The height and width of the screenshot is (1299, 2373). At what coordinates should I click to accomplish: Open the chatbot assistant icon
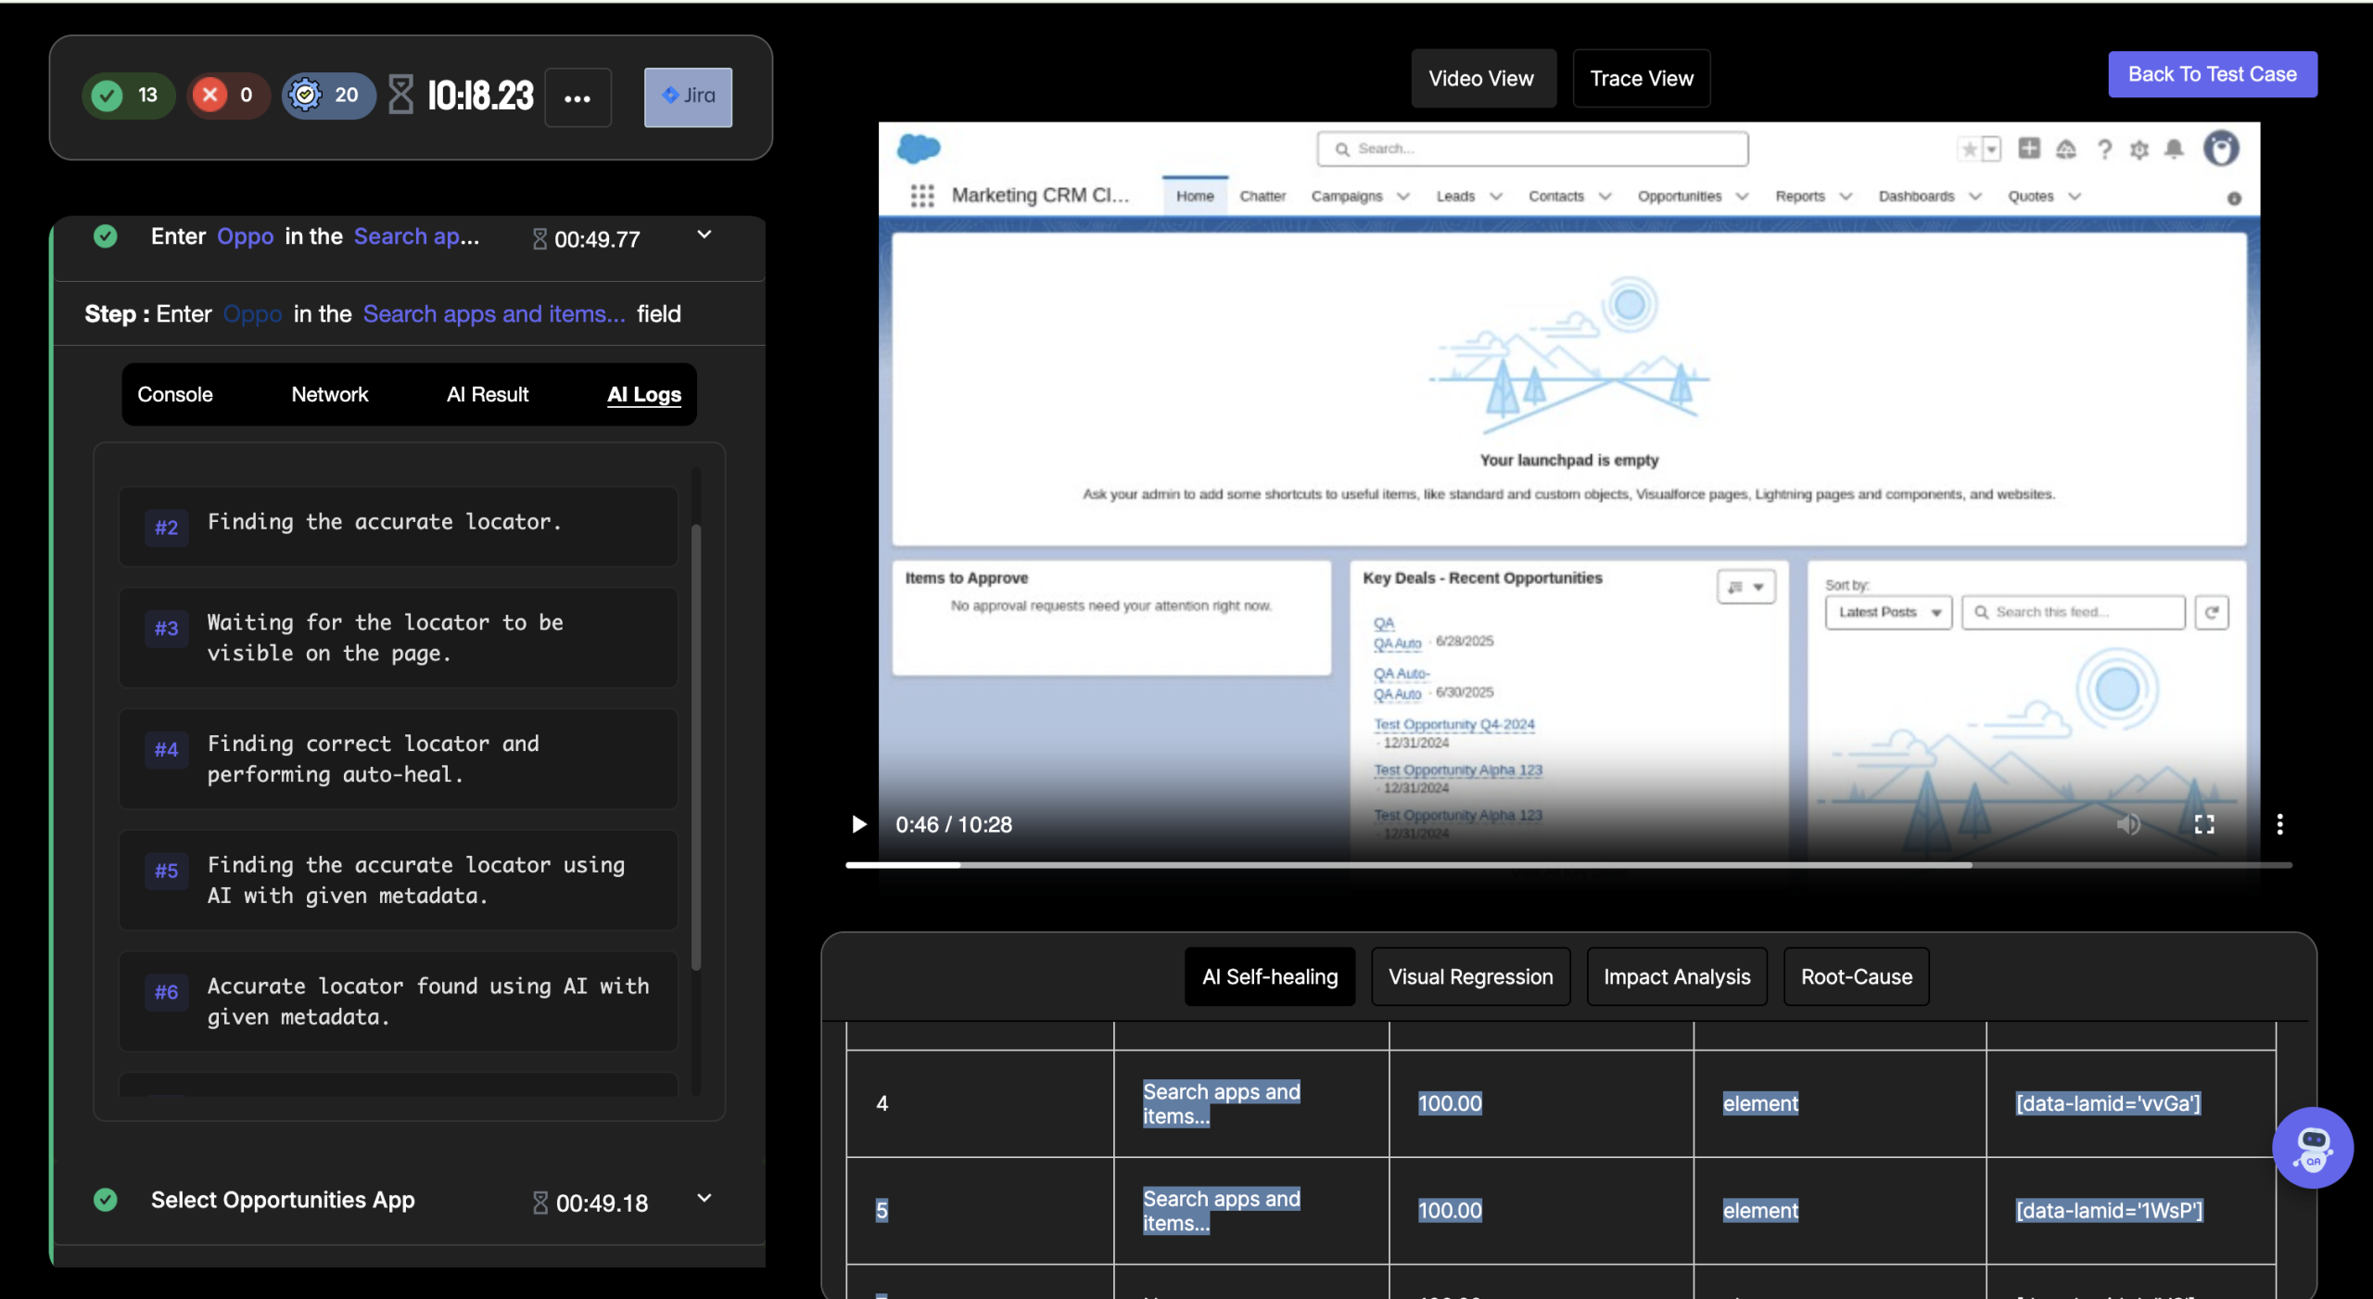(2312, 1148)
